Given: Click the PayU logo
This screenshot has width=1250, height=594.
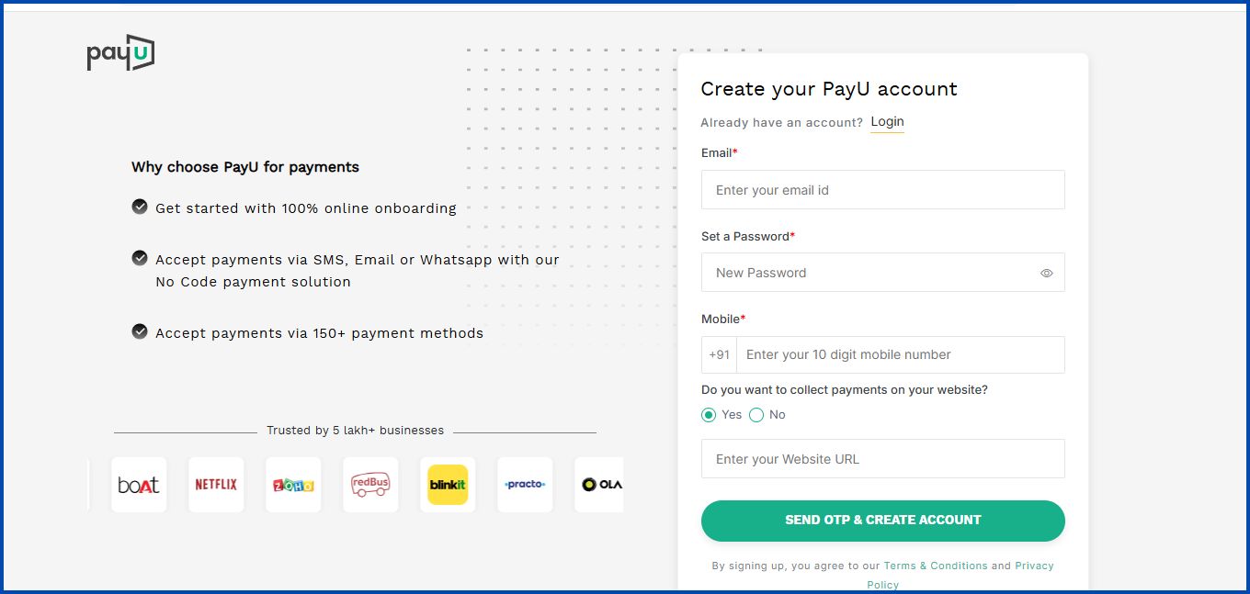Looking at the screenshot, I should 119,53.
